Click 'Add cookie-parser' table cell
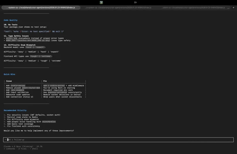 coord(16,86)
